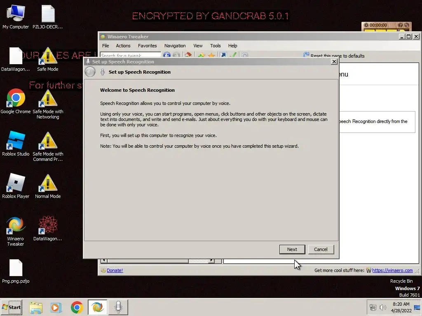
Task: Select the red DataWagon... shortcut icon
Action: pos(48,228)
